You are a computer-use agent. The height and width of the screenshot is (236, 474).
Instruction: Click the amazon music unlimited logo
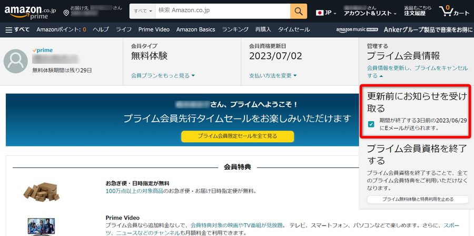[x=357, y=29]
